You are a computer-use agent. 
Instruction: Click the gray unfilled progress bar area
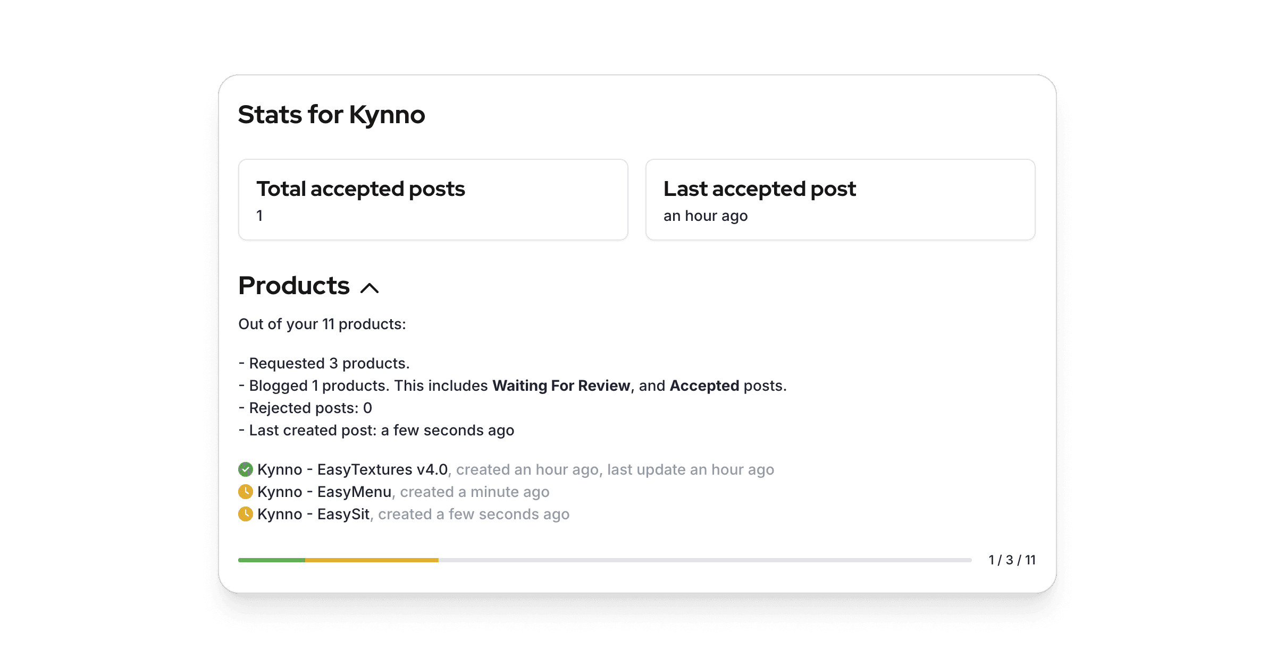click(x=704, y=560)
